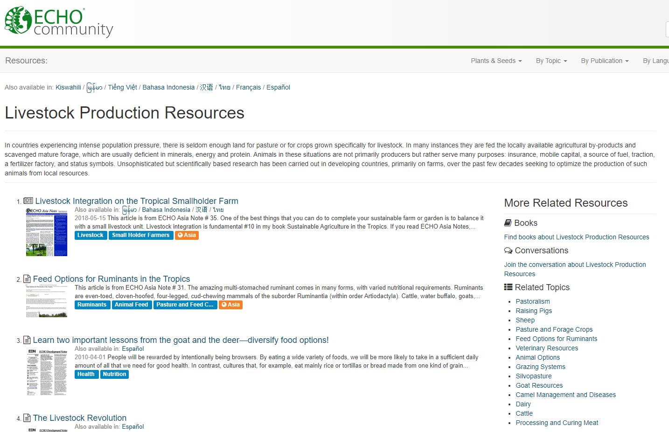Select the orange Asia tag on first article
Image resolution: width=669 pixels, height=432 pixels.
pos(187,235)
